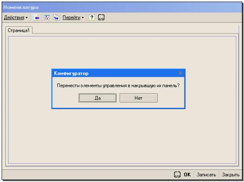Click the double-arrow structure icon beside Перейти
The height and width of the screenshot is (182, 244).
tap(56, 18)
